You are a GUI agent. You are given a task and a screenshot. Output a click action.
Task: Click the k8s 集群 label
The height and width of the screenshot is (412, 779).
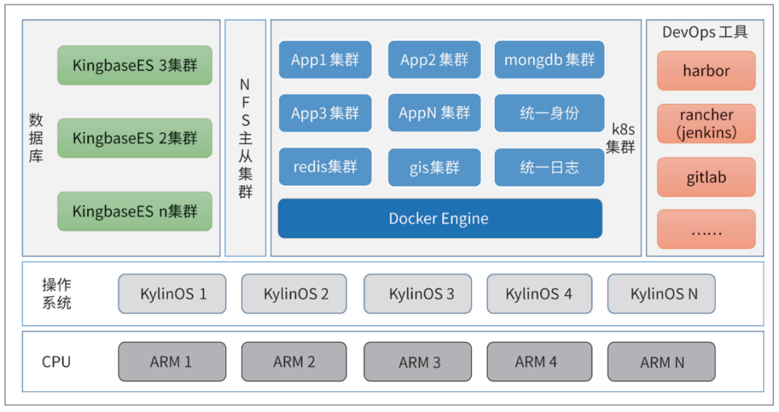(621, 138)
